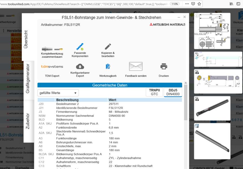The width and height of the screenshot is (243, 169).
Task: Toggle the Firefox sidebar icon
Action: (238, 4)
